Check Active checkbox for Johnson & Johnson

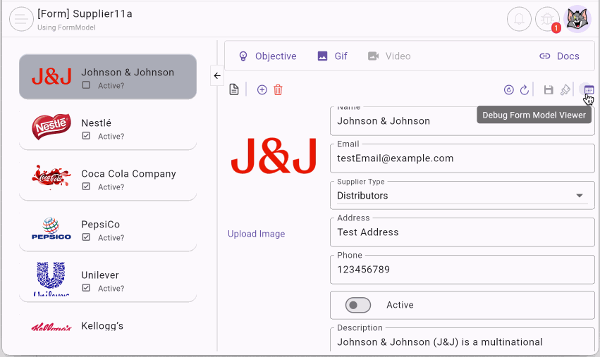click(86, 86)
